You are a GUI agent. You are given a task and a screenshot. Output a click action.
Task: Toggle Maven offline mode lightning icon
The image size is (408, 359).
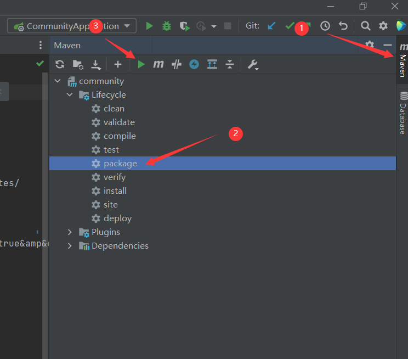(x=194, y=64)
